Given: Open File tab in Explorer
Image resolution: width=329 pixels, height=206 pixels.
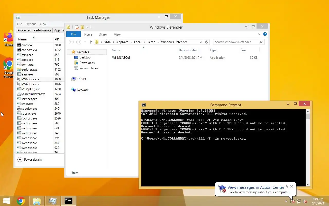Looking at the screenshot, I should [74, 34].
